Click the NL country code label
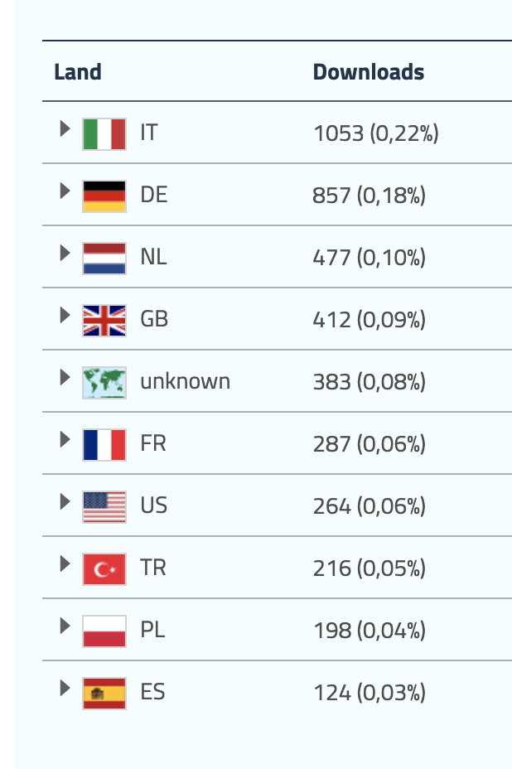The image size is (512, 769). (x=153, y=257)
